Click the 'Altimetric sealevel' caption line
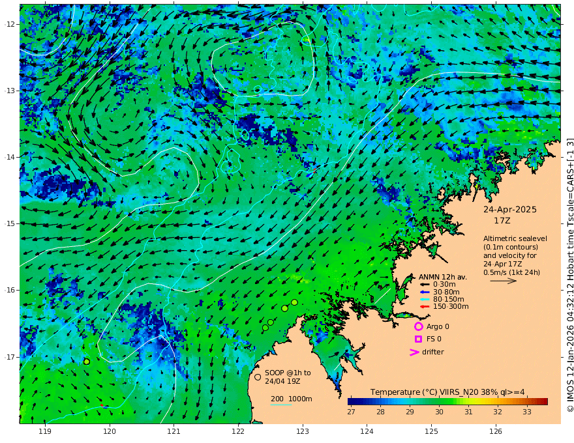Viewport: 574px width, 443px height. tap(515, 238)
